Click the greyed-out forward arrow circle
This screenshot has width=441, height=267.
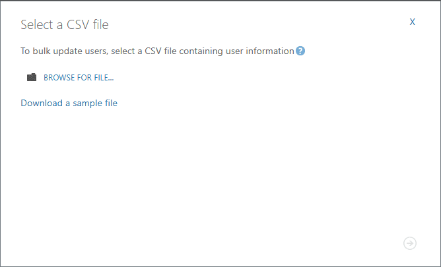(410, 243)
